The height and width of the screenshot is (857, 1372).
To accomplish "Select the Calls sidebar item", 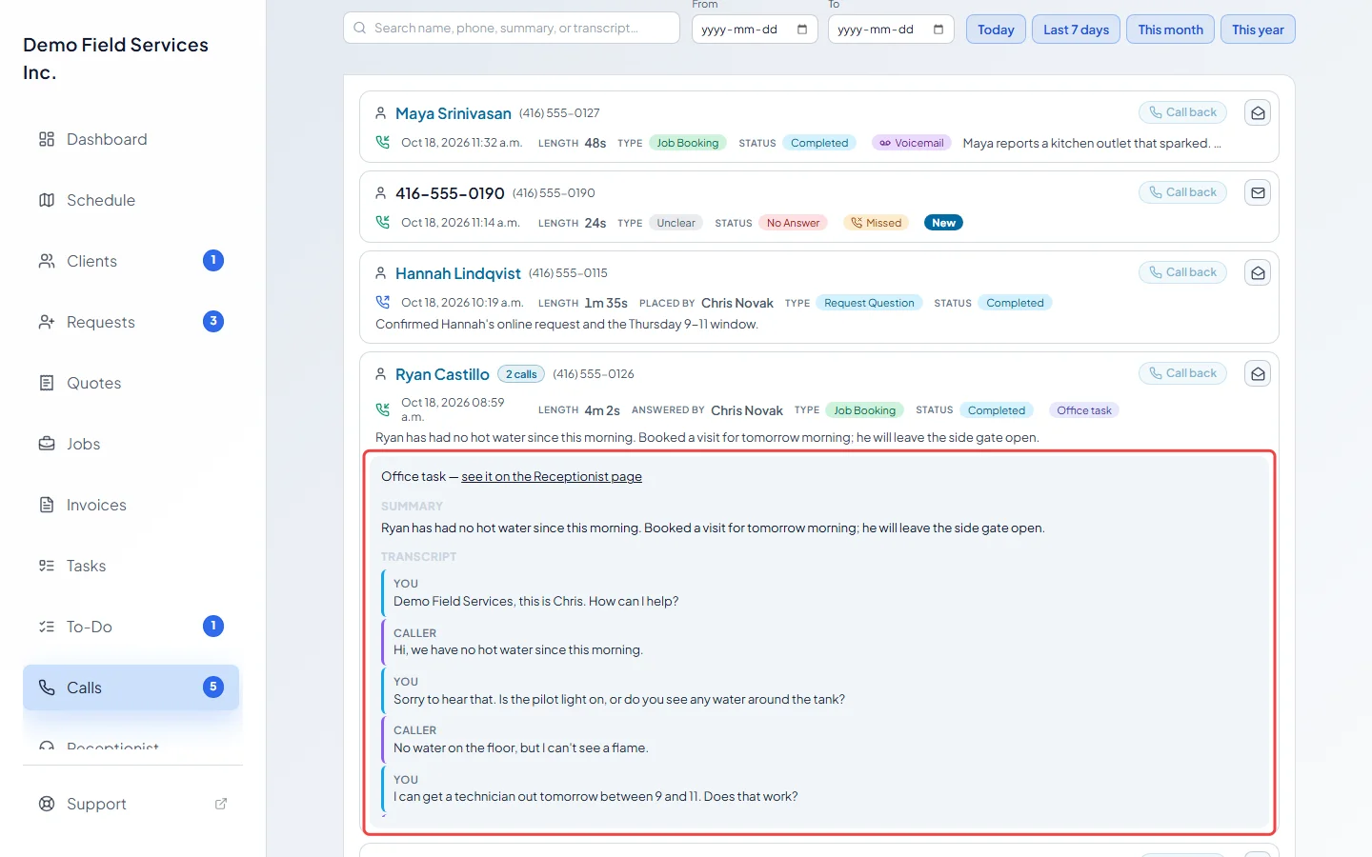I will pos(131,688).
